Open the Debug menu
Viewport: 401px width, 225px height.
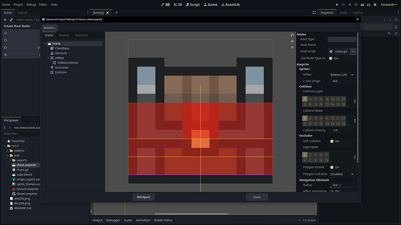pos(31,5)
